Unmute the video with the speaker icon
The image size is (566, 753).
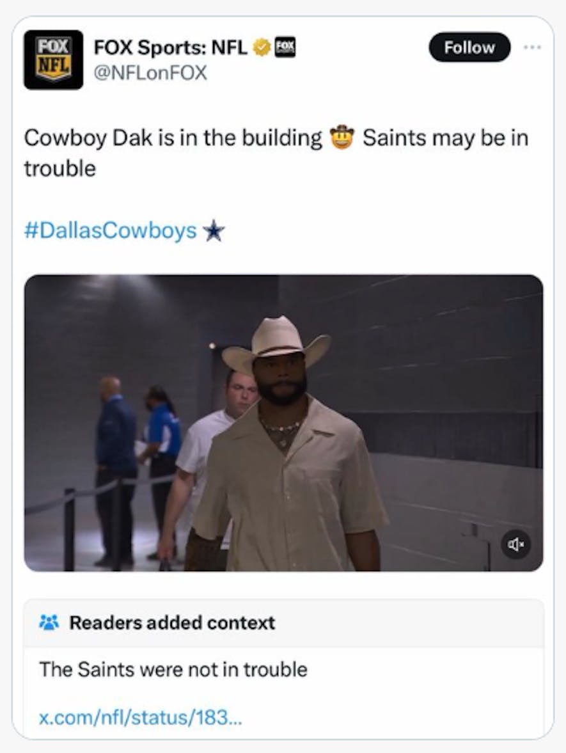(x=516, y=544)
